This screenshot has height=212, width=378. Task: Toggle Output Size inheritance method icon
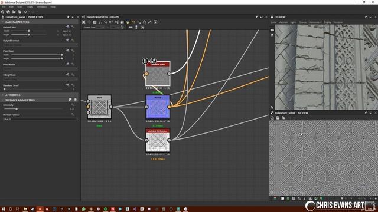67,26
